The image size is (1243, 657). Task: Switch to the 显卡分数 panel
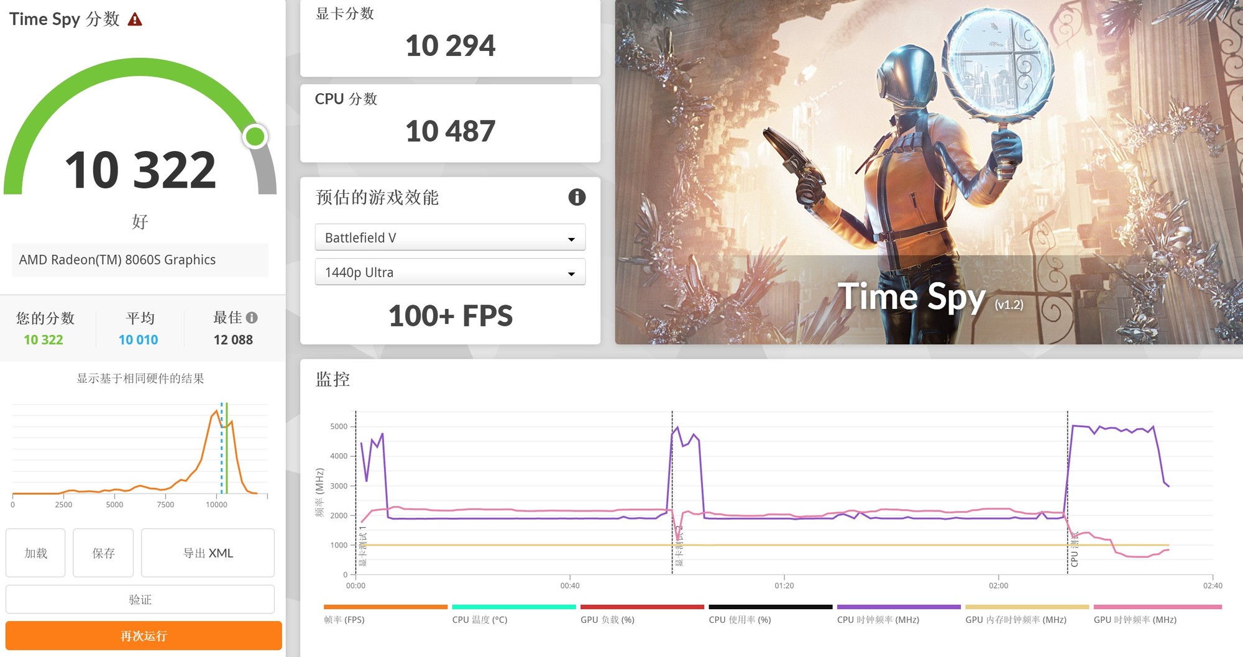pyautogui.click(x=450, y=37)
